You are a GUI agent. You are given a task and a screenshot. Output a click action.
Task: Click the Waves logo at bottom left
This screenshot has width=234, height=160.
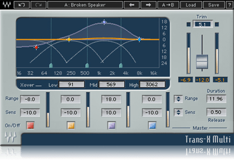10,137
